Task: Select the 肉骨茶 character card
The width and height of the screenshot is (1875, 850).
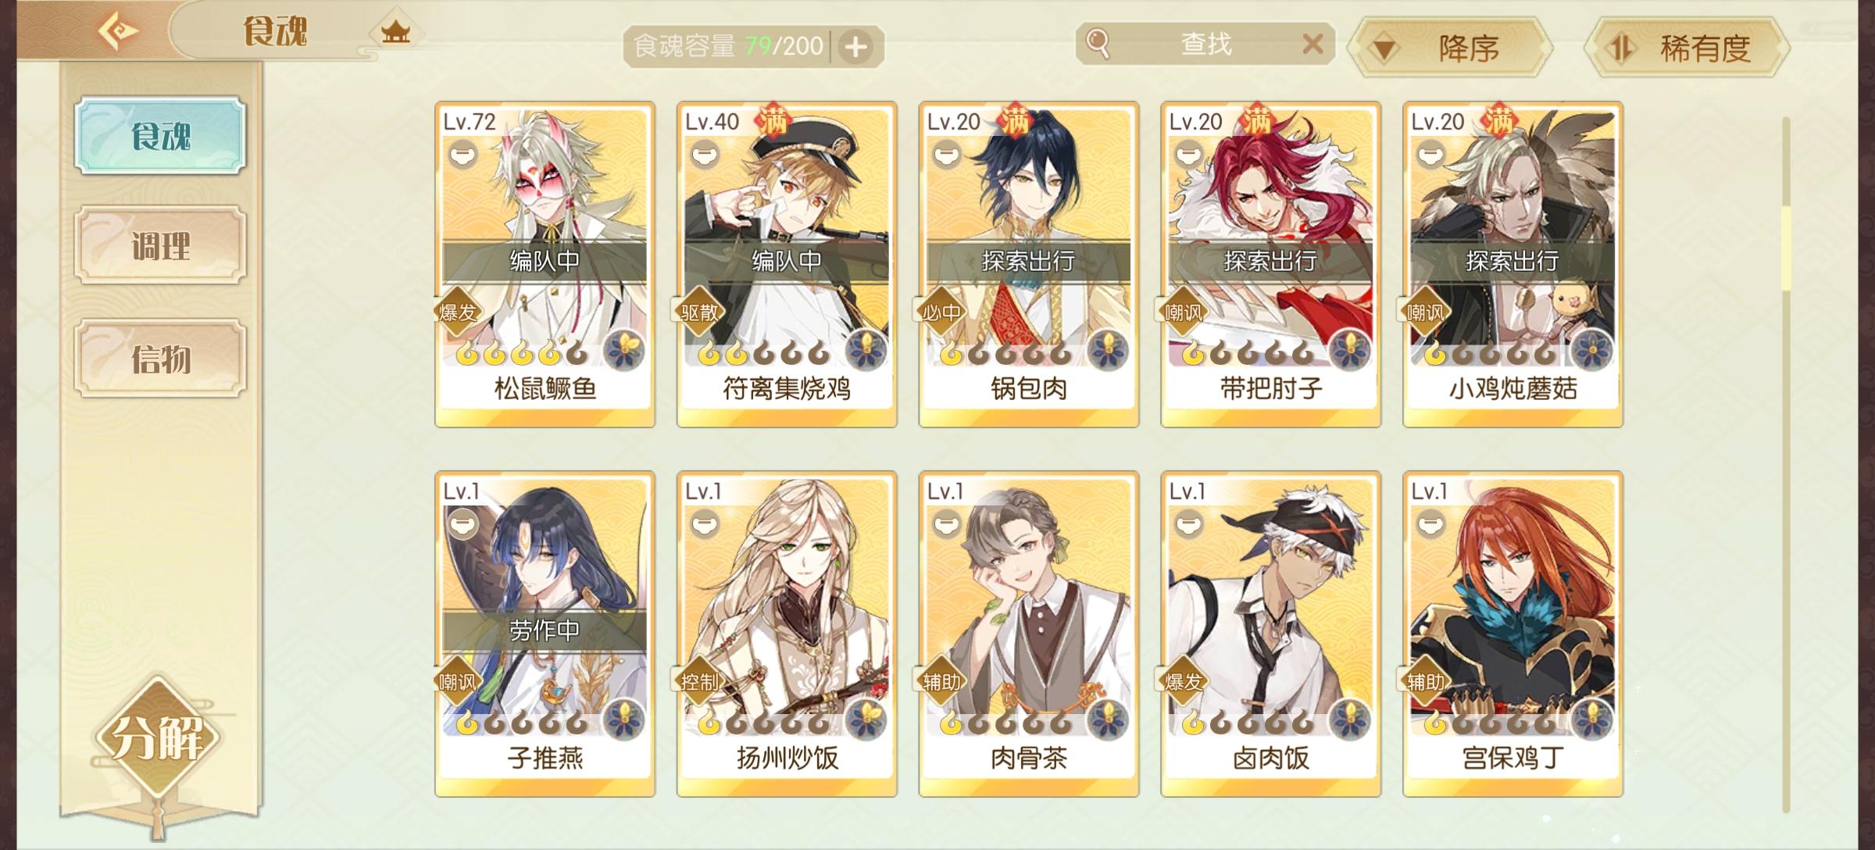Action: 1029,634
